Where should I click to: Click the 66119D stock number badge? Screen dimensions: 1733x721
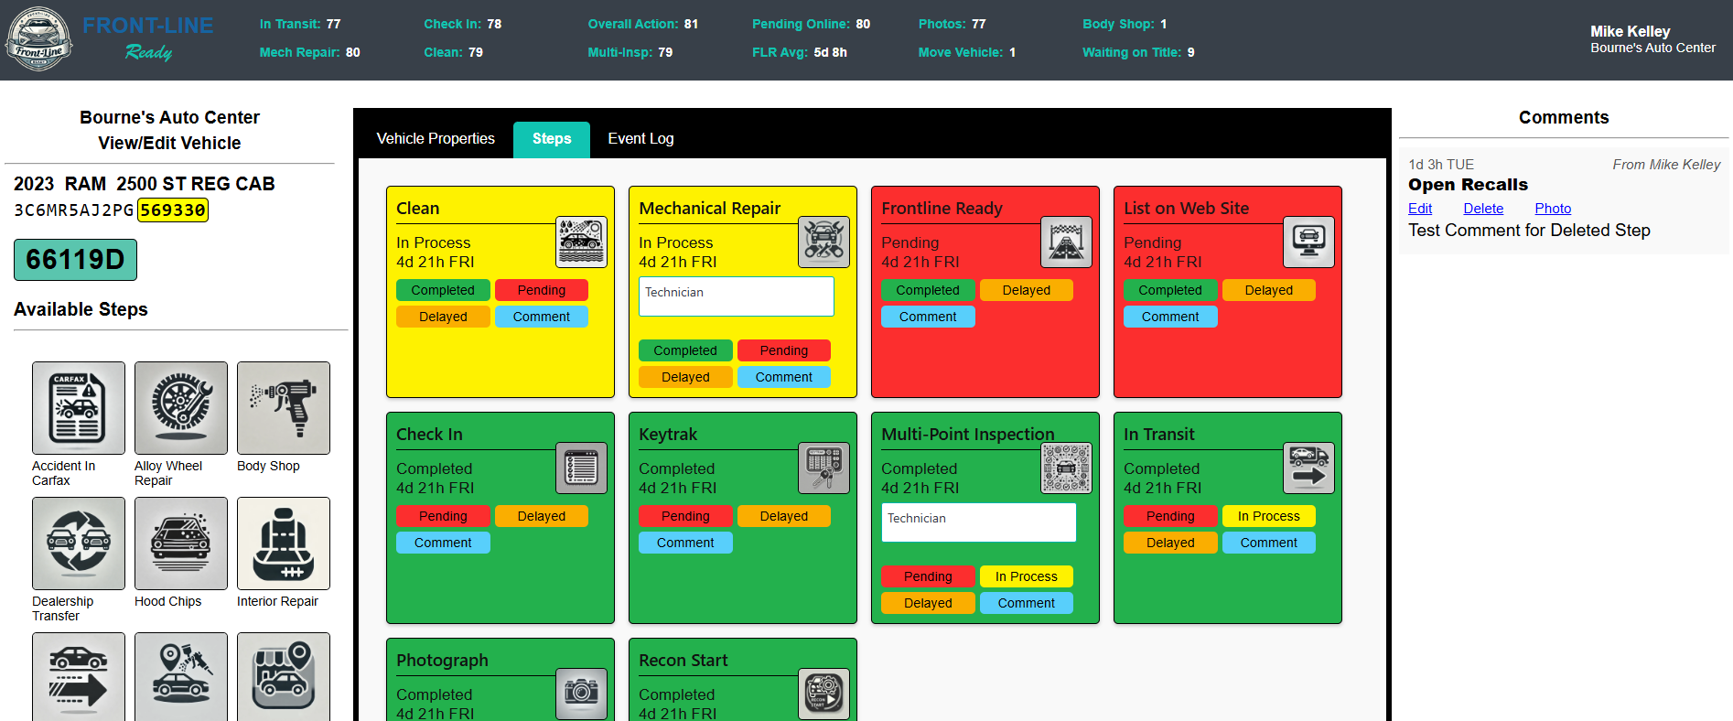click(75, 260)
